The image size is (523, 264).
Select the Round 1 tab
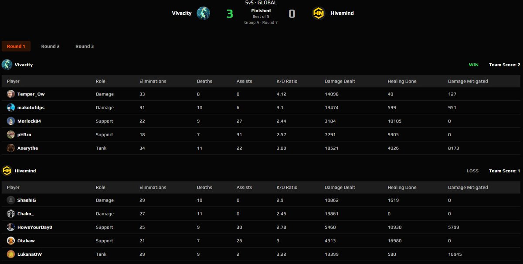pos(16,46)
